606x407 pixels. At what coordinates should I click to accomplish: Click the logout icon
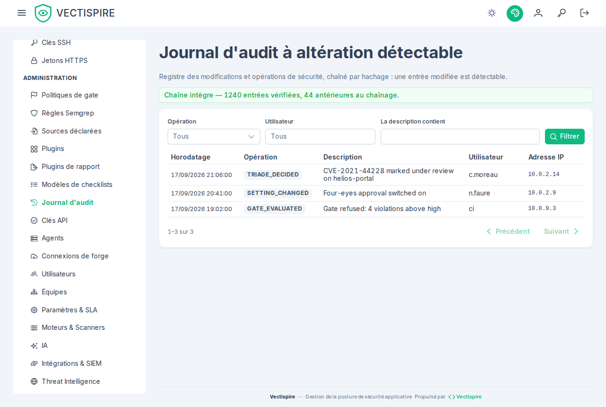(585, 13)
